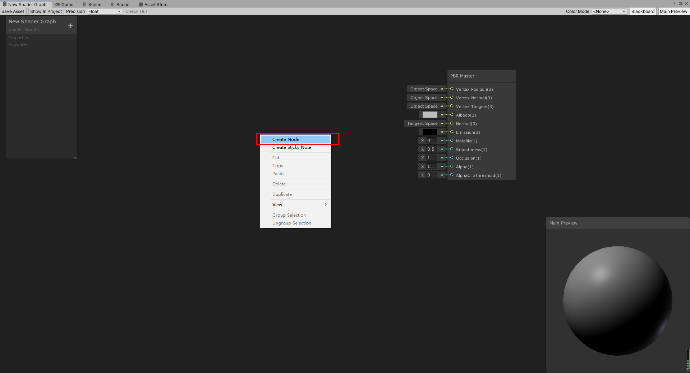Click the Save Asset button

click(x=13, y=11)
